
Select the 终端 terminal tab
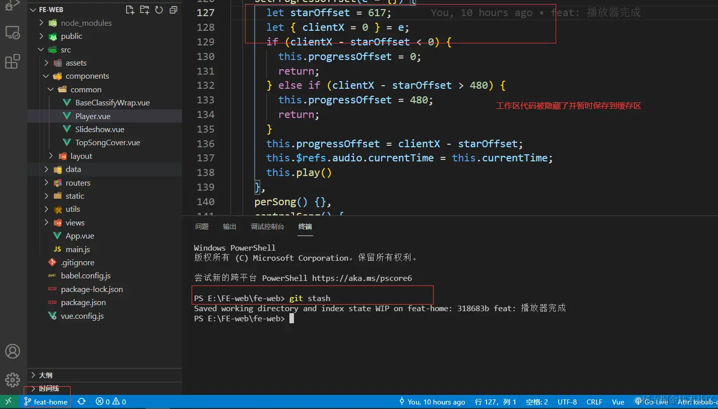click(x=305, y=227)
